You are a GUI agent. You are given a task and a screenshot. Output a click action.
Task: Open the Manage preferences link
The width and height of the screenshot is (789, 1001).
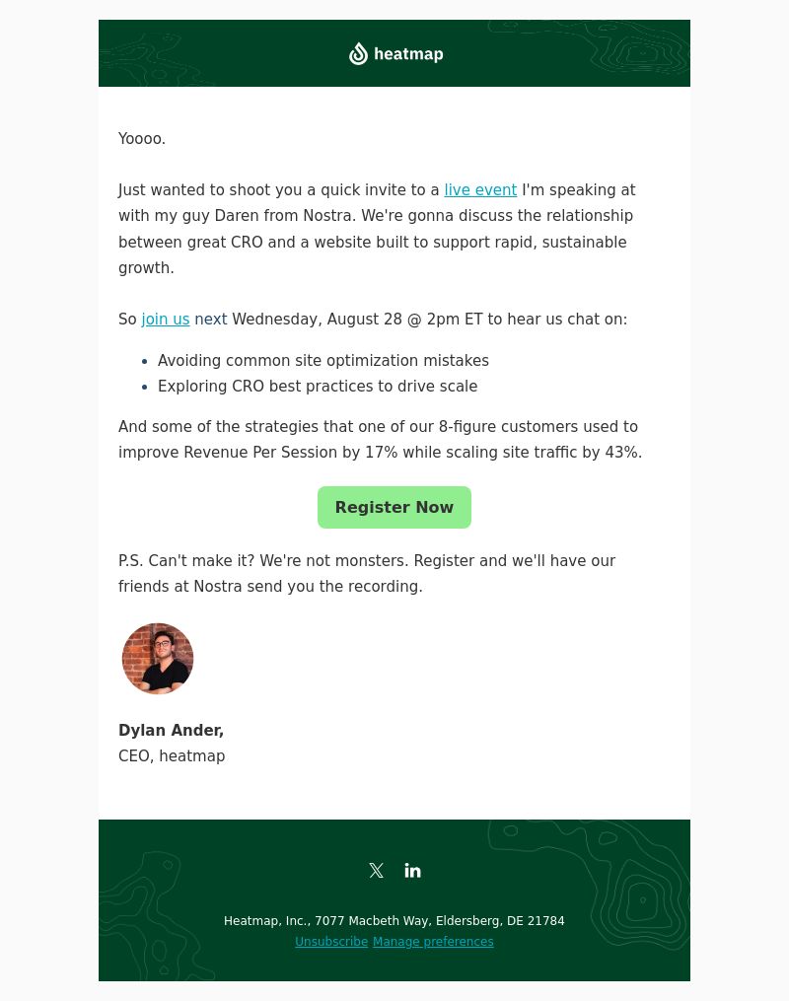pyautogui.click(x=433, y=942)
